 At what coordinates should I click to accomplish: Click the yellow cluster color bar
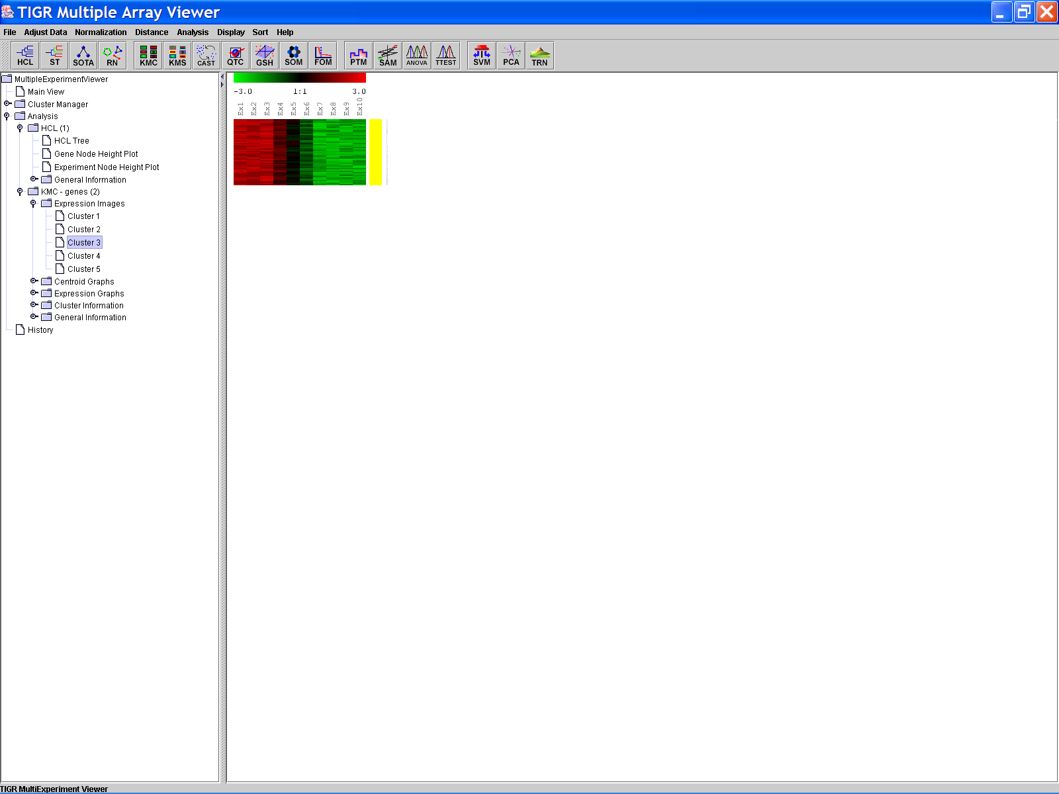[375, 152]
